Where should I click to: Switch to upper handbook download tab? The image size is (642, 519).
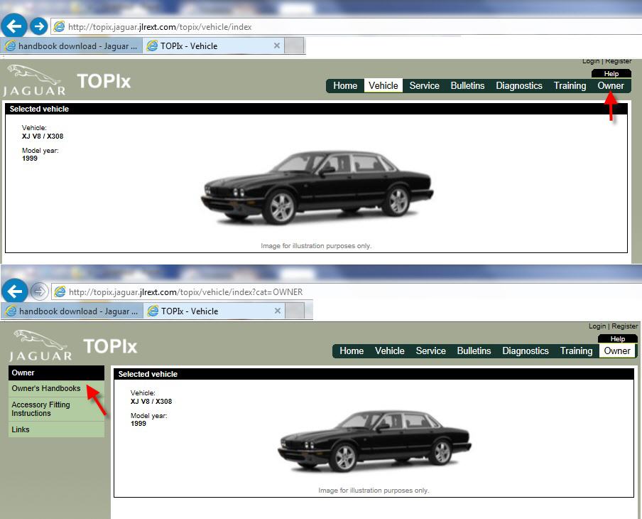tap(72, 46)
